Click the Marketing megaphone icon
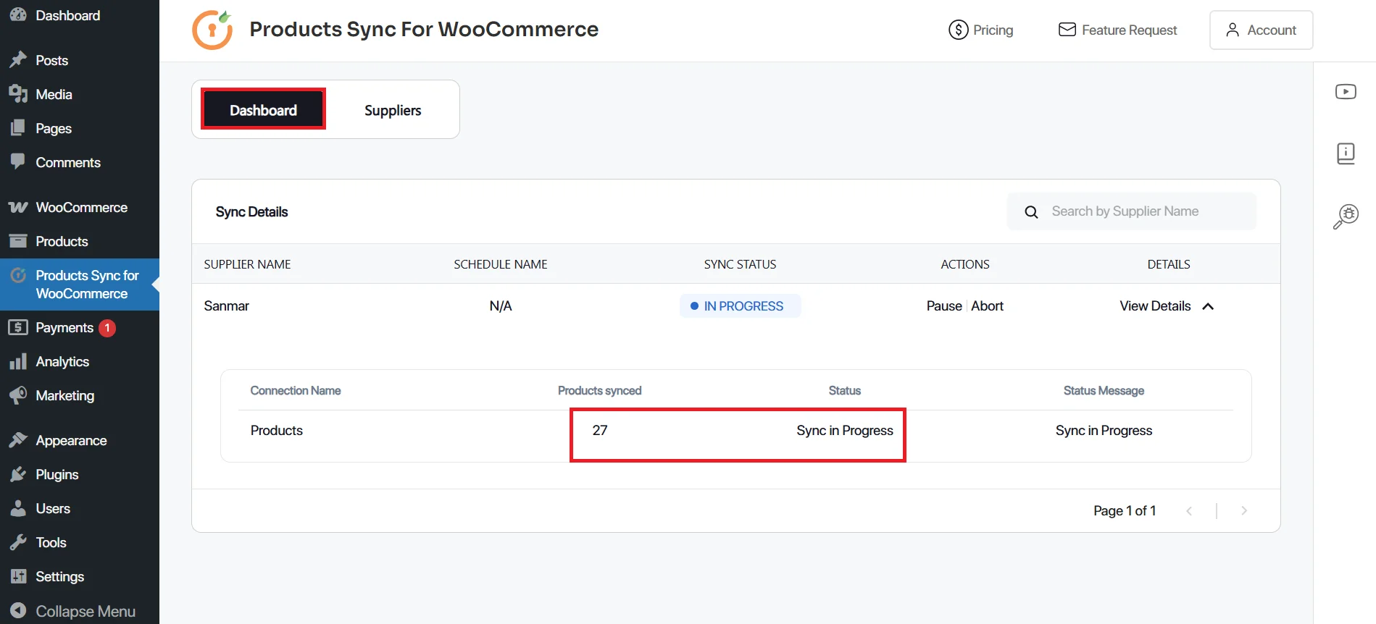Viewport: 1376px width, 624px height. click(18, 395)
